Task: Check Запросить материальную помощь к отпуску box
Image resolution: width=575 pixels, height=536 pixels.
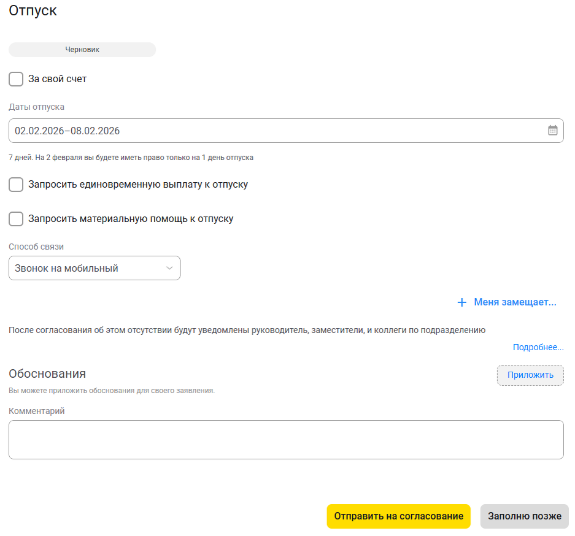Action: [16, 219]
